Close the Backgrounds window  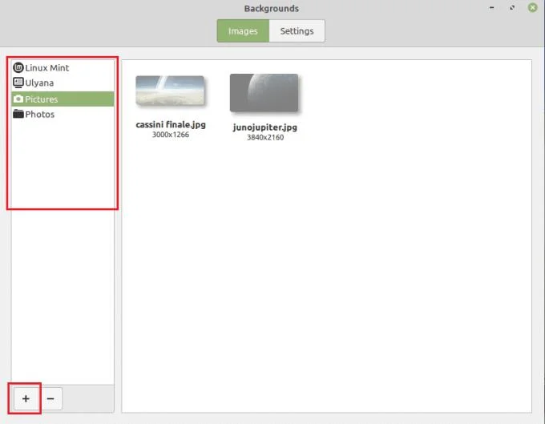coord(532,8)
